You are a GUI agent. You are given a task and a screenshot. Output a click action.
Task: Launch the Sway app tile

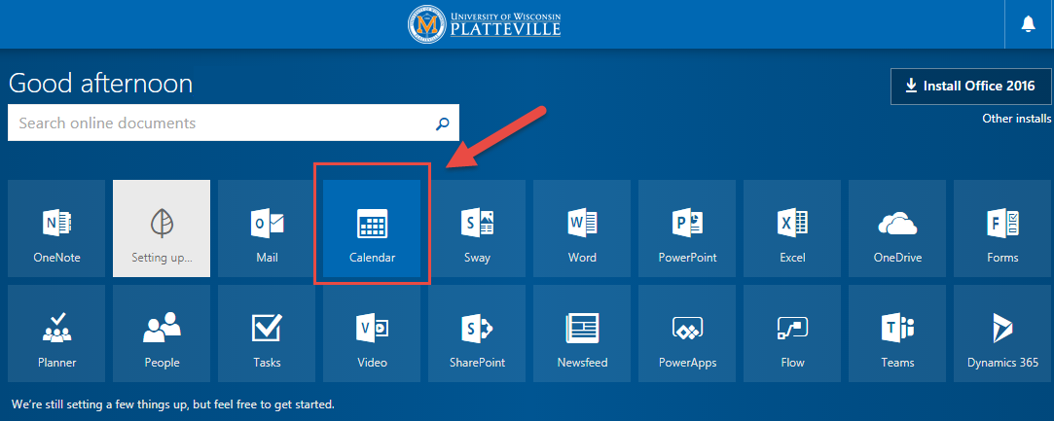tap(477, 228)
